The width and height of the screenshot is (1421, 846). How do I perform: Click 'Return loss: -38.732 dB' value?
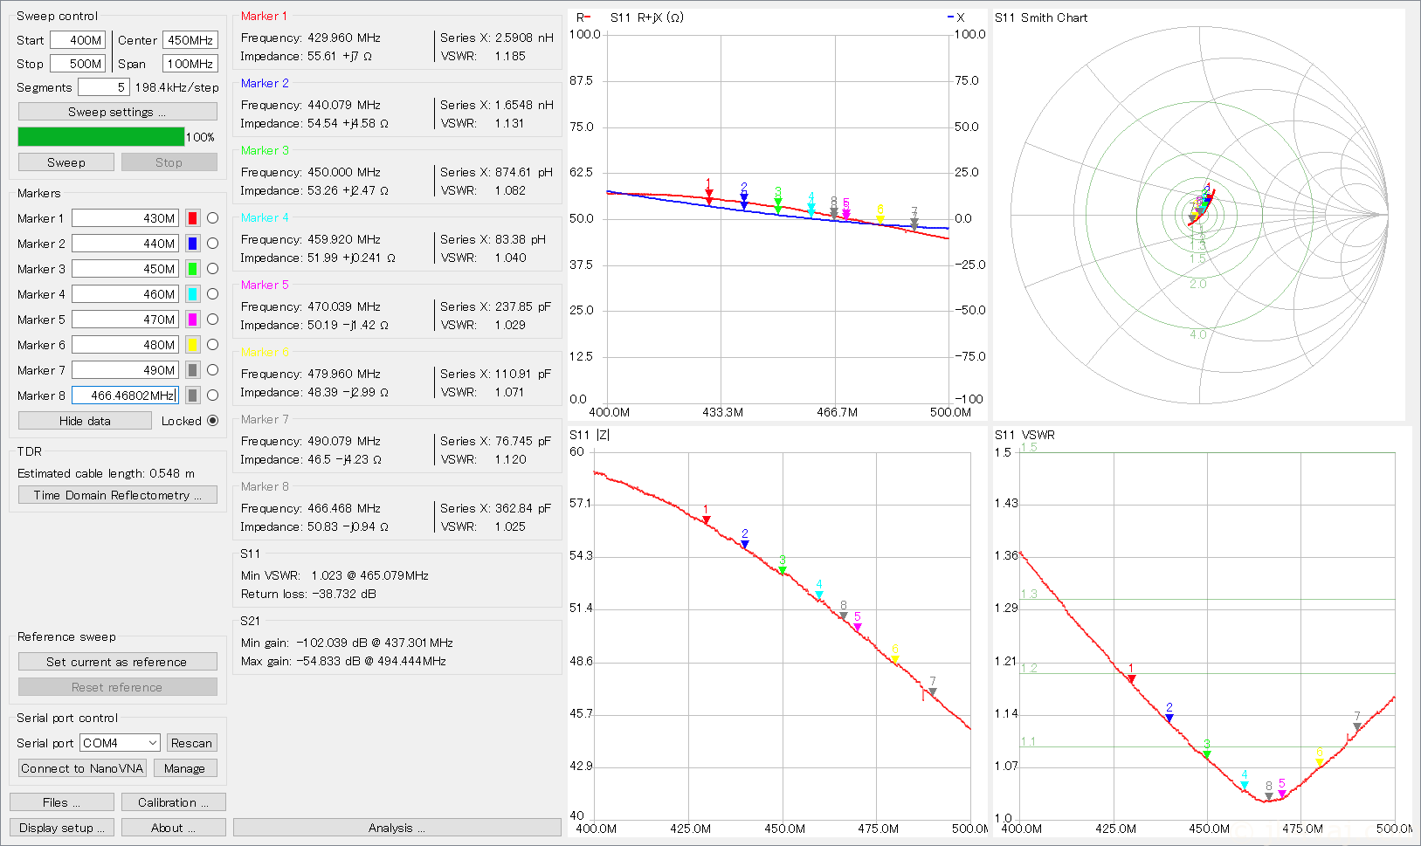click(308, 594)
